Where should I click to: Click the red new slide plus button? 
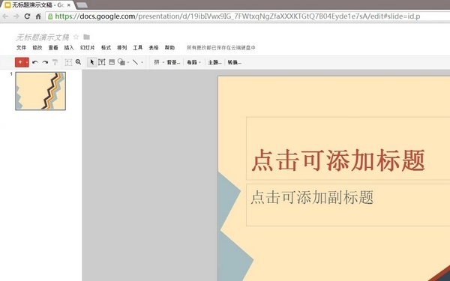[x=20, y=62]
